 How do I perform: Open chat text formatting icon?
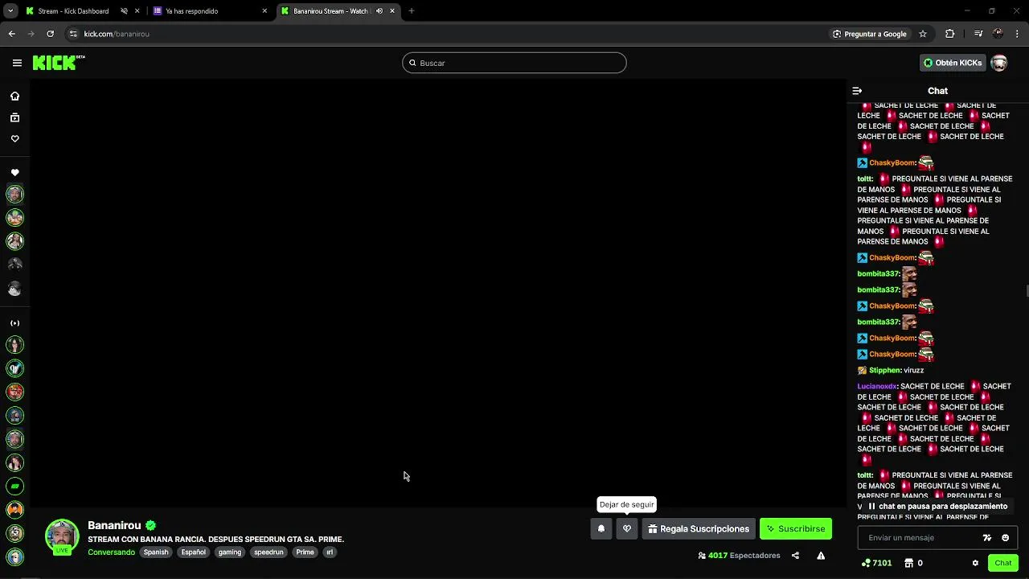point(987,537)
